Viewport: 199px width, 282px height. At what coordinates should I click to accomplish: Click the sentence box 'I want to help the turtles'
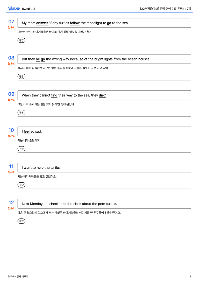(x=104, y=168)
